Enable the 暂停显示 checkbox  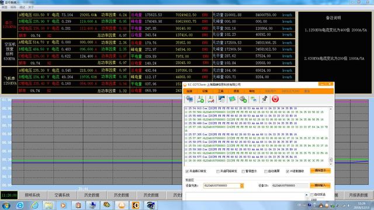243,171
